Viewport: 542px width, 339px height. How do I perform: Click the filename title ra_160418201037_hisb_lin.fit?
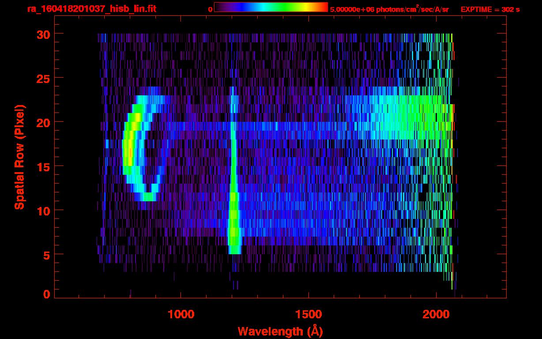[91, 9]
